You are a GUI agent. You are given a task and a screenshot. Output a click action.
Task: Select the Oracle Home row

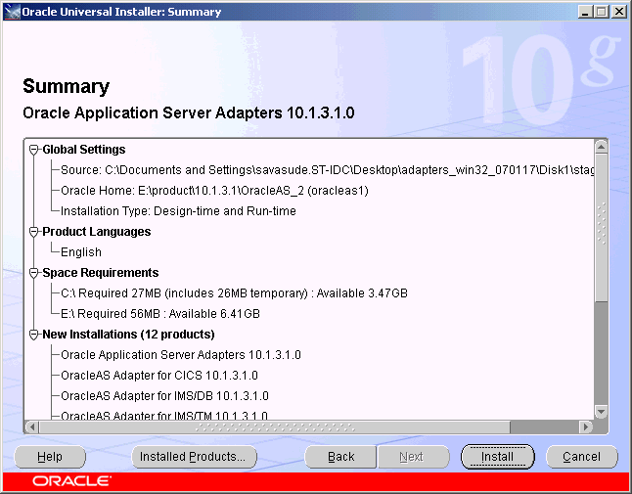pyautogui.click(x=214, y=191)
